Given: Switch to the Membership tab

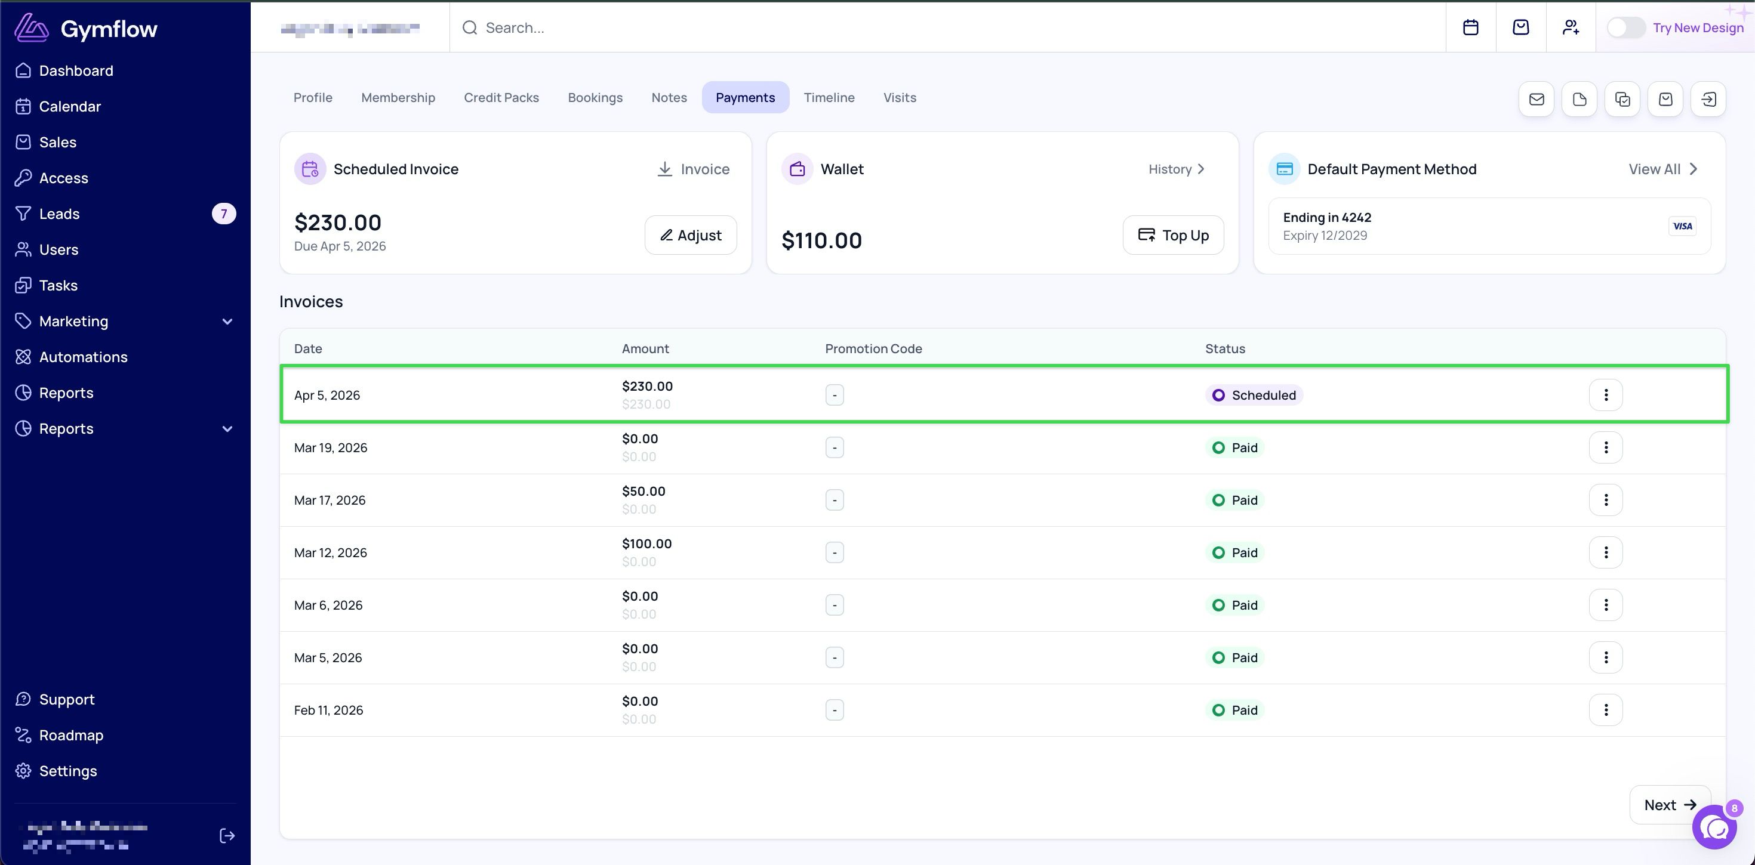Looking at the screenshot, I should tap(398, 97).
